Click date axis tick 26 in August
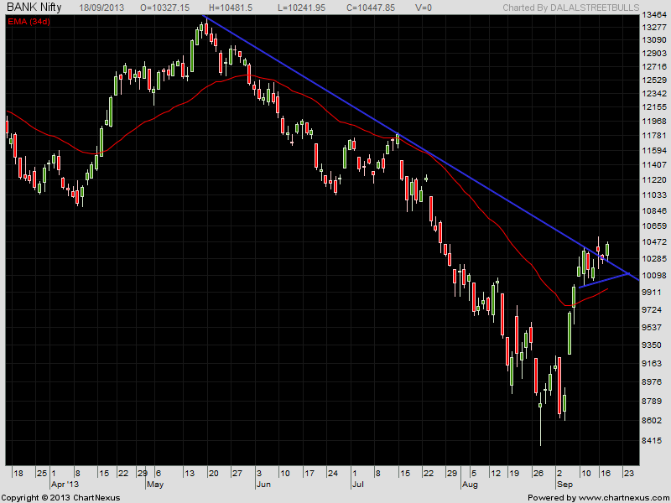 pyautogui.click(x=538, y=473)
